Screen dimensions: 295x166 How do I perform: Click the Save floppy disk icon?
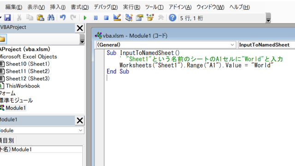point(7,18)
